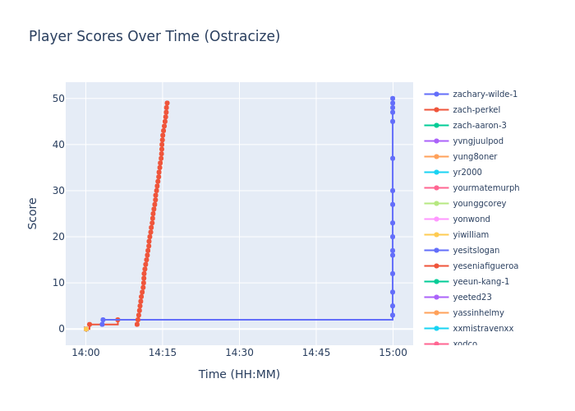Click the yung8oner orange legend marker
The height and width of the screenshot is (411, 575).
coord(436,157)
